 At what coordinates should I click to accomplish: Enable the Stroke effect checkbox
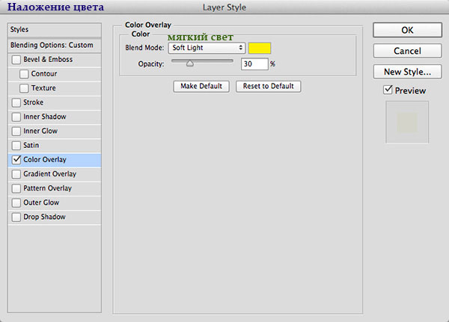click(16, 102)
